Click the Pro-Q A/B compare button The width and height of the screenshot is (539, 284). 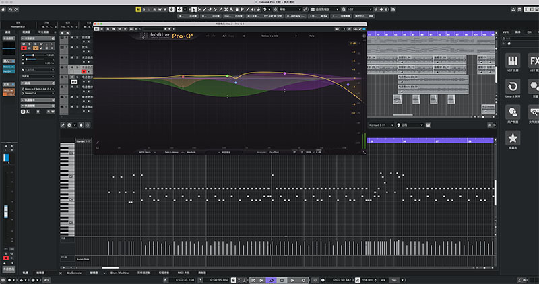(x=224, y=36)
